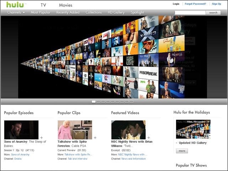Select the seventh carousel slide indicator
This screenshot has width=228, height=171.
(122, 102)
